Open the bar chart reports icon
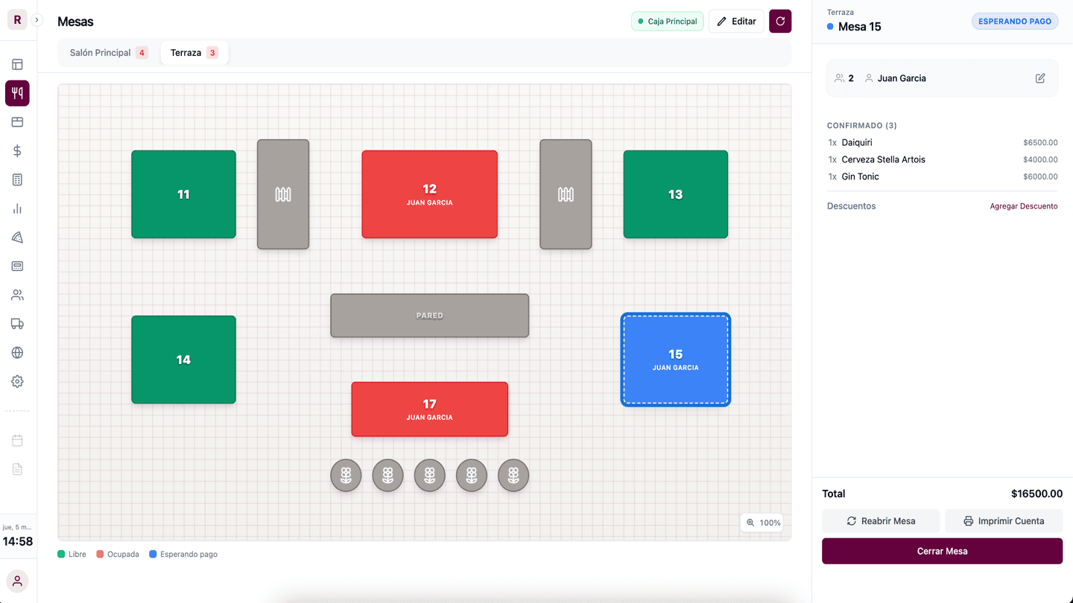The width and height of the screenshot is (1073, 603). [x=17, y=209]
